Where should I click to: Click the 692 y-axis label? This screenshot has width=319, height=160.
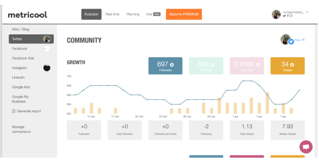coord(69,113)
